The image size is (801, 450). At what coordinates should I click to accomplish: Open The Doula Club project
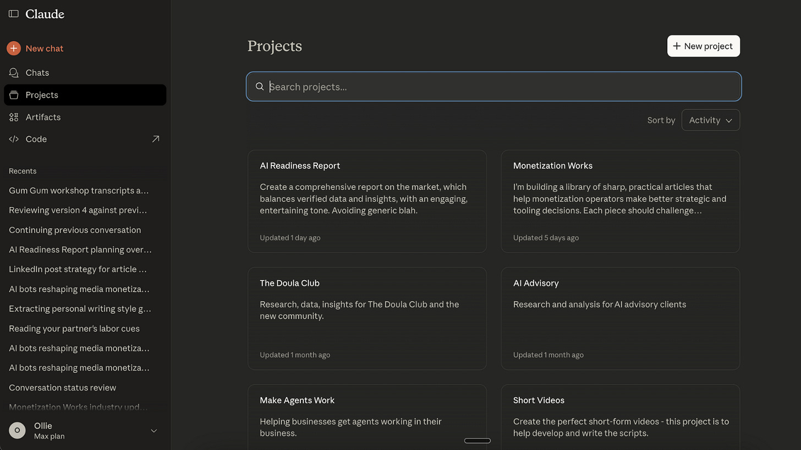pyautogui.click(x=367, y=318)
